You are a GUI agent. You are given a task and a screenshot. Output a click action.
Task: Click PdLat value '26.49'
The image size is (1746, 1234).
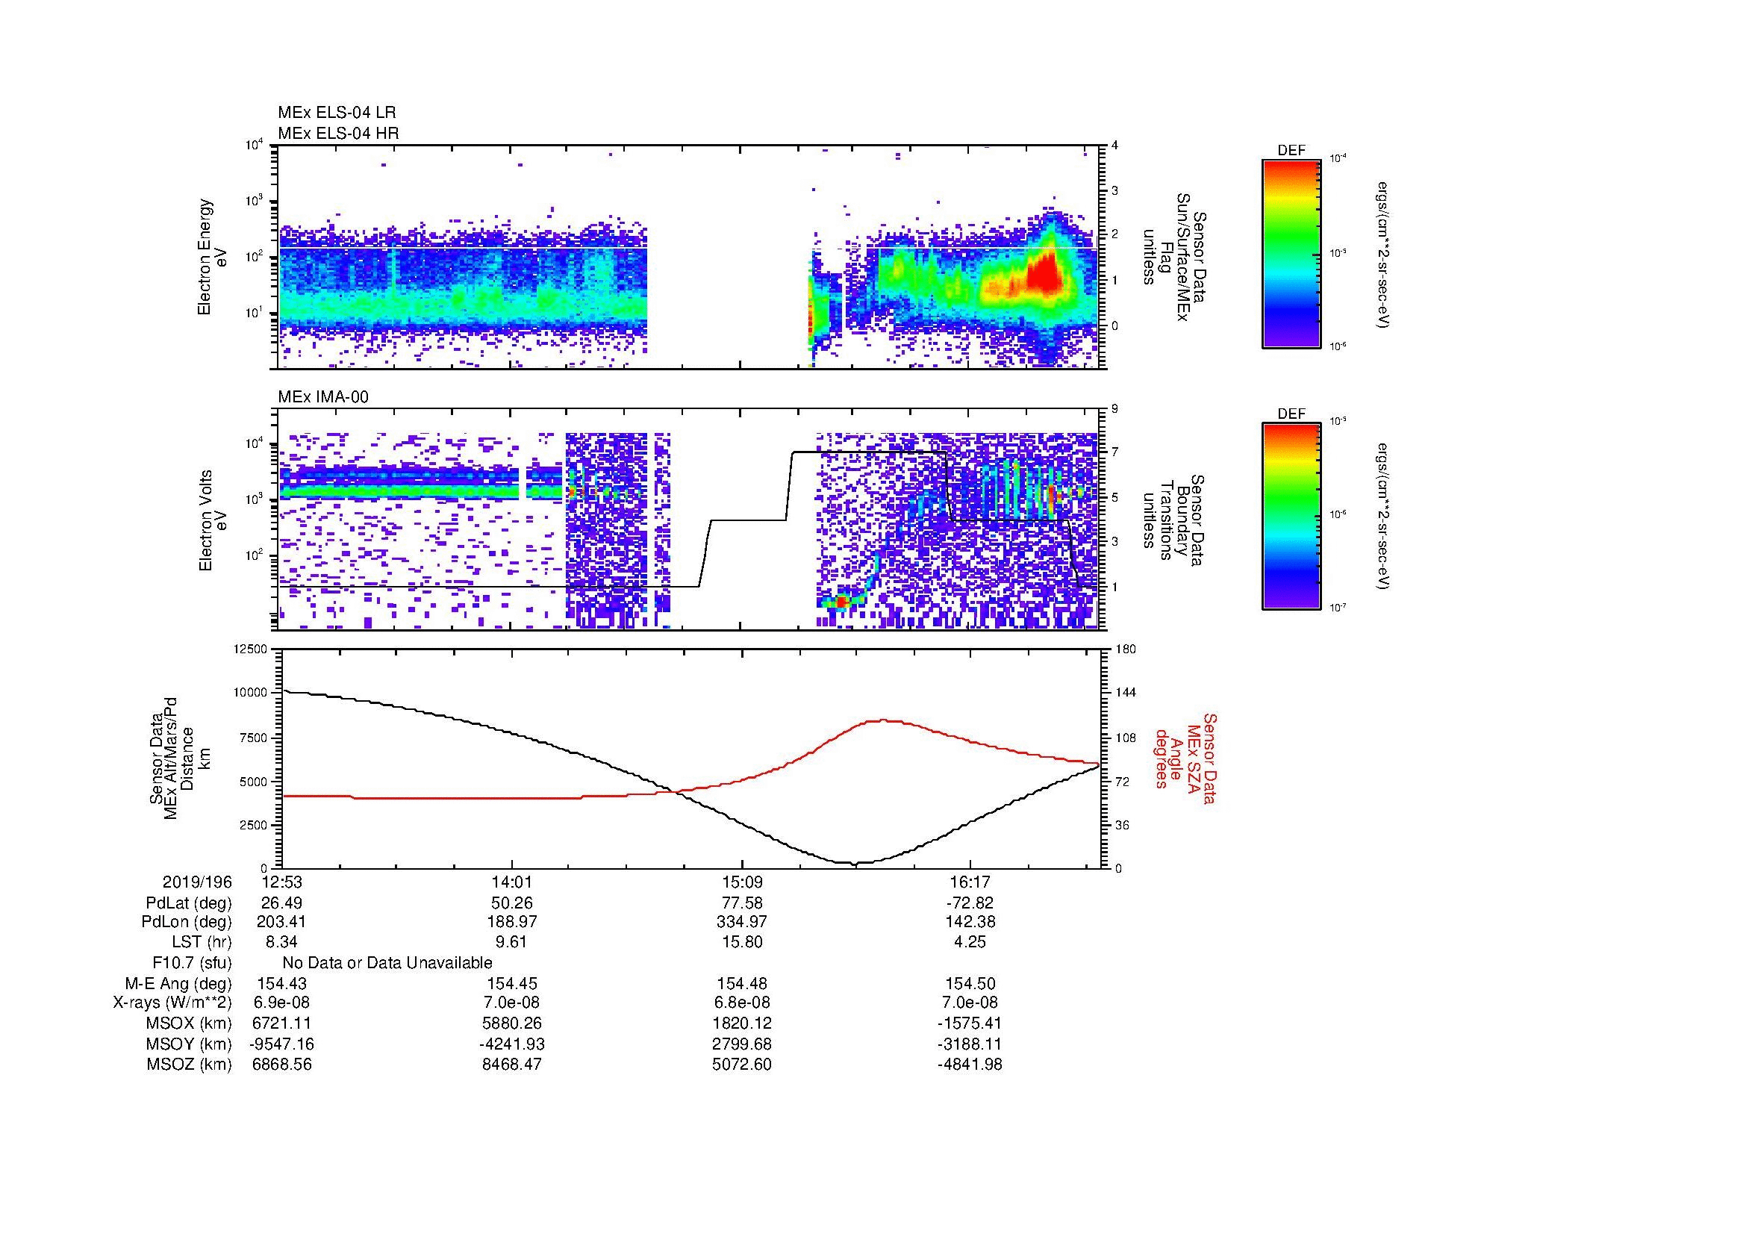point(281,903)
